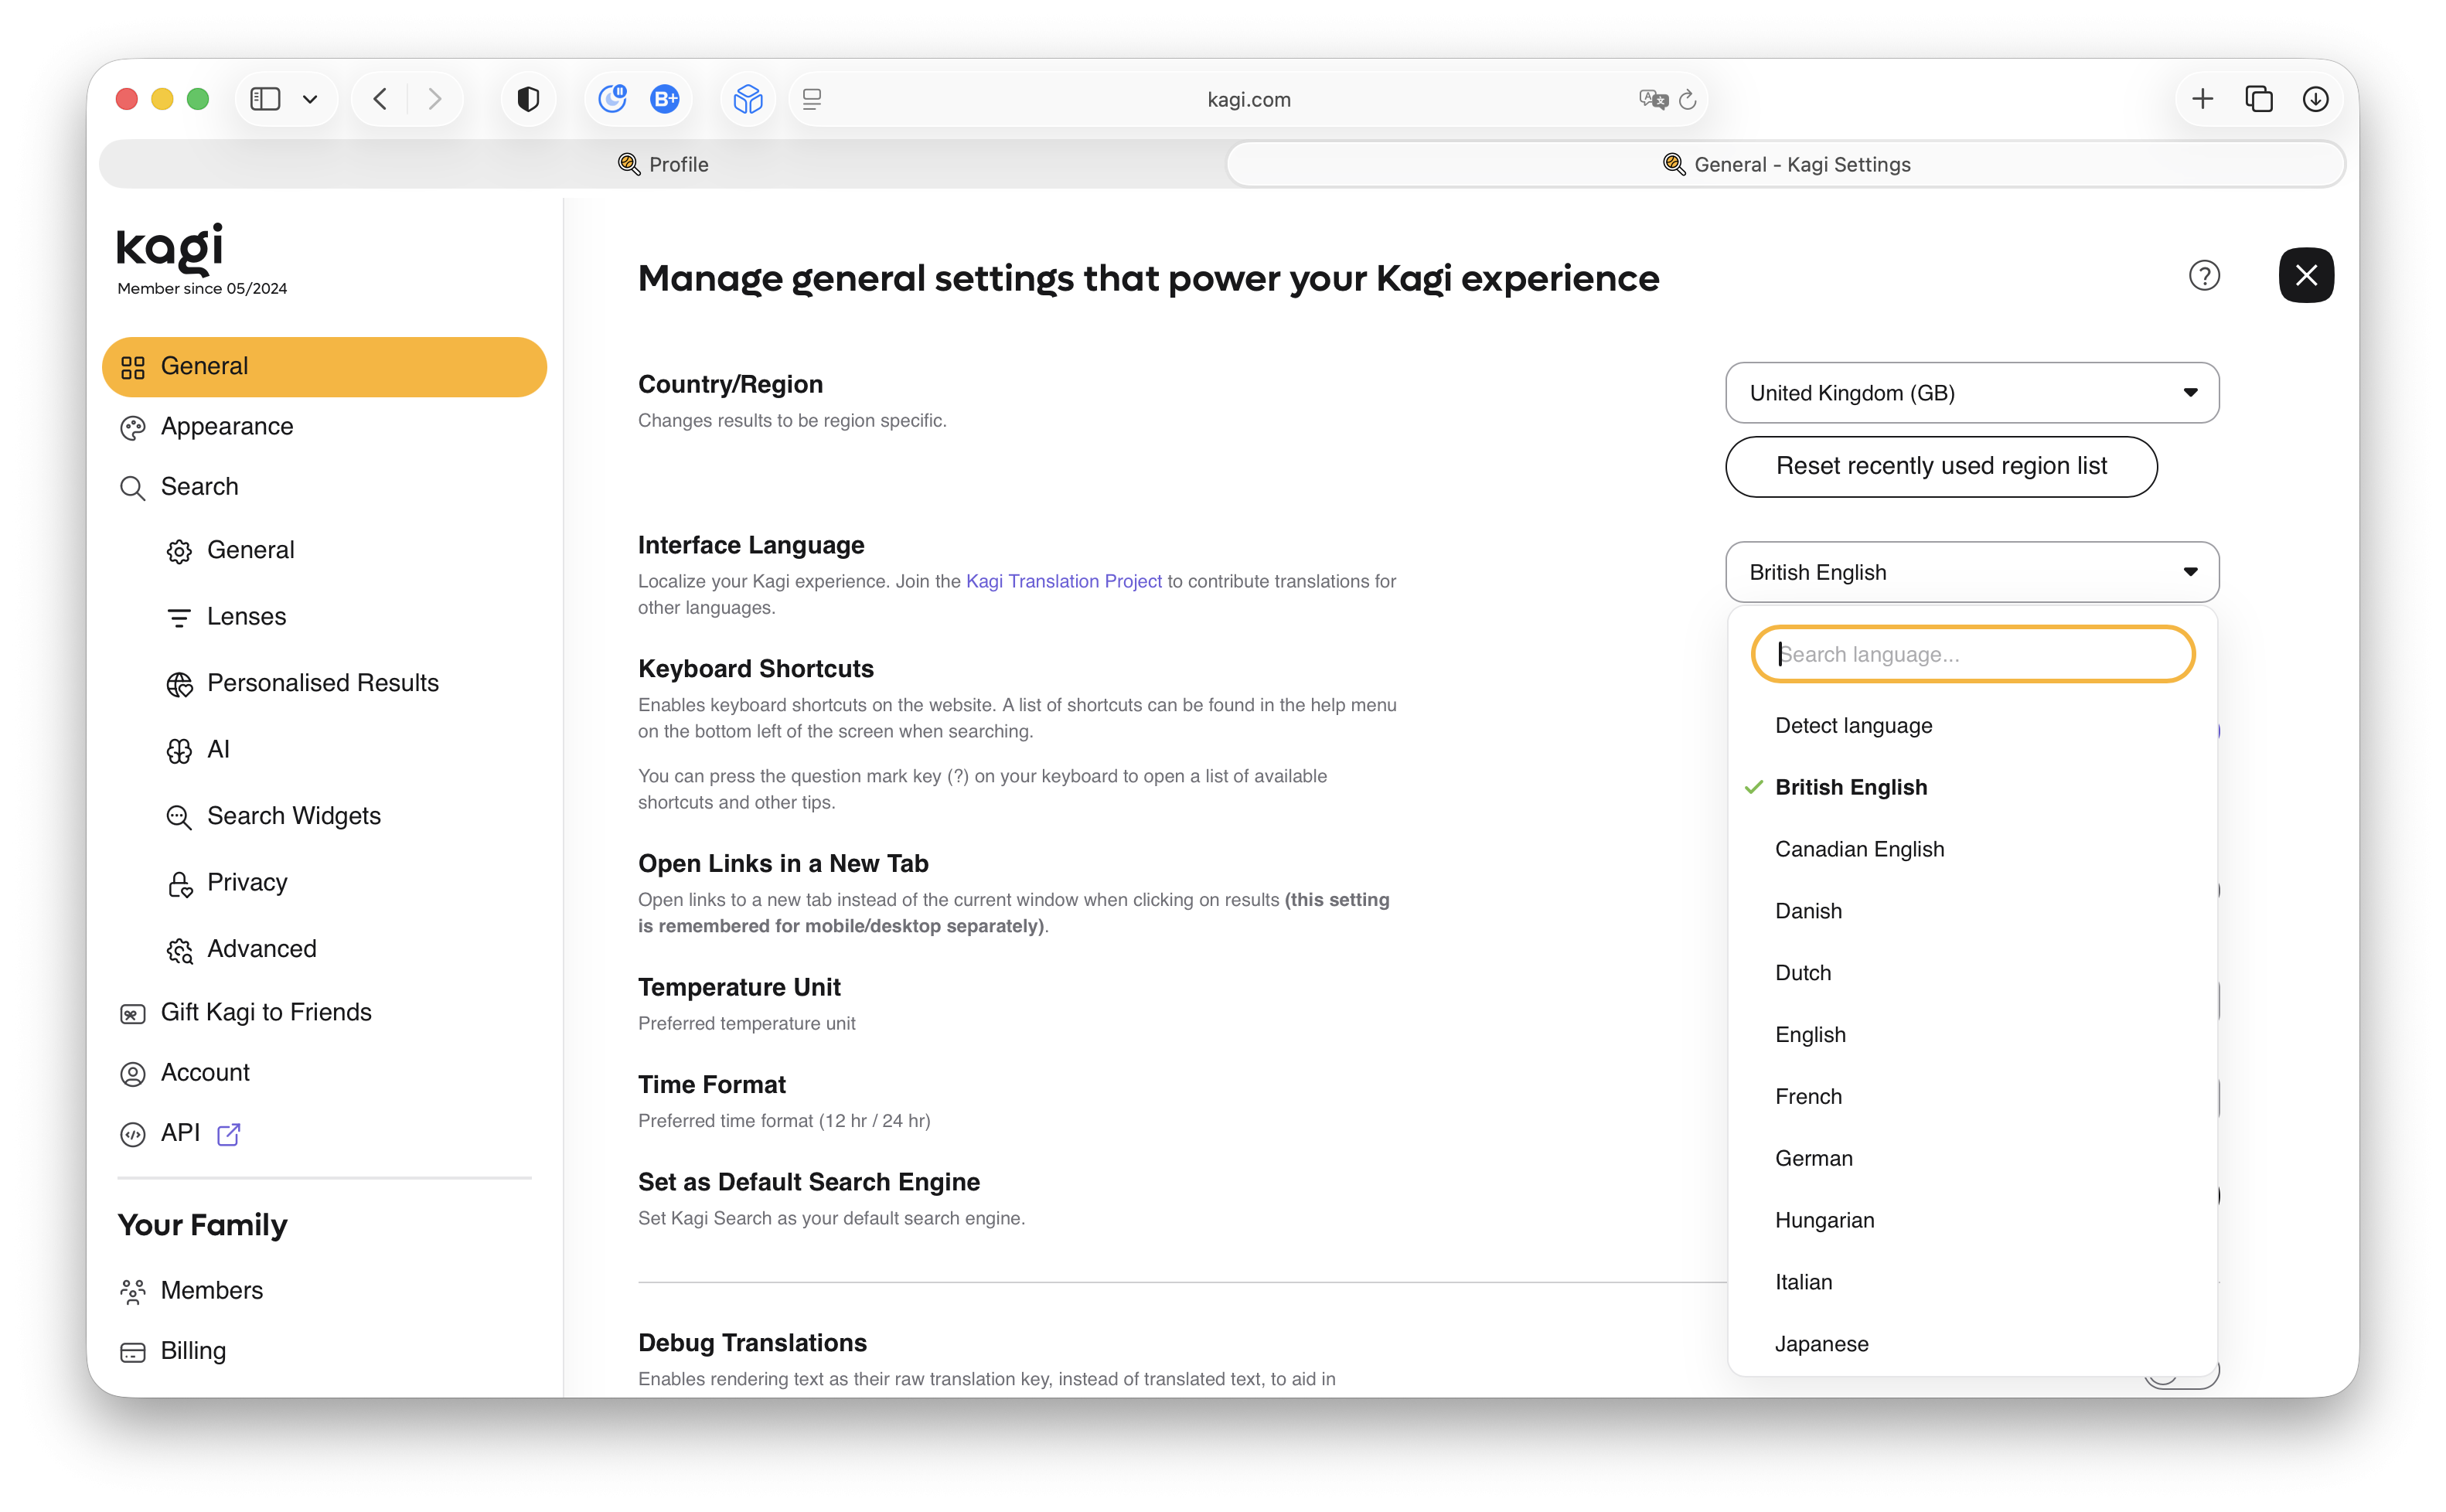Focus the Search language input field
2446x1512 pixels.
(x=1972, y=654)
